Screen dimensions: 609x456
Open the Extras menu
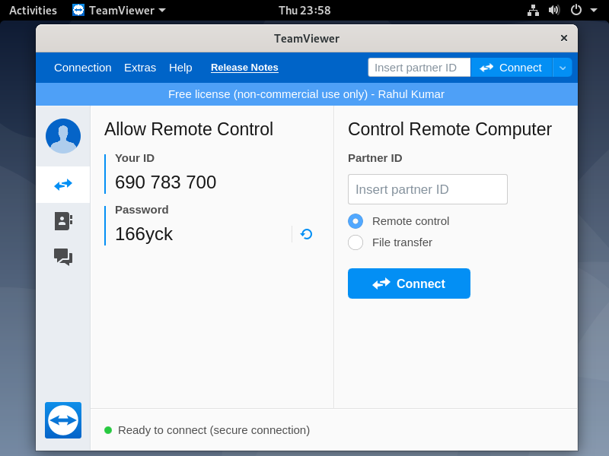[x=140, y=68]
